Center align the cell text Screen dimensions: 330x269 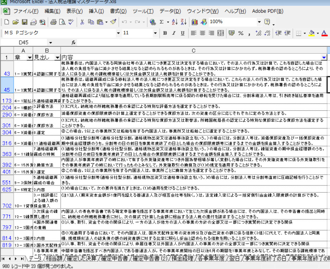[x=203, y=33]
